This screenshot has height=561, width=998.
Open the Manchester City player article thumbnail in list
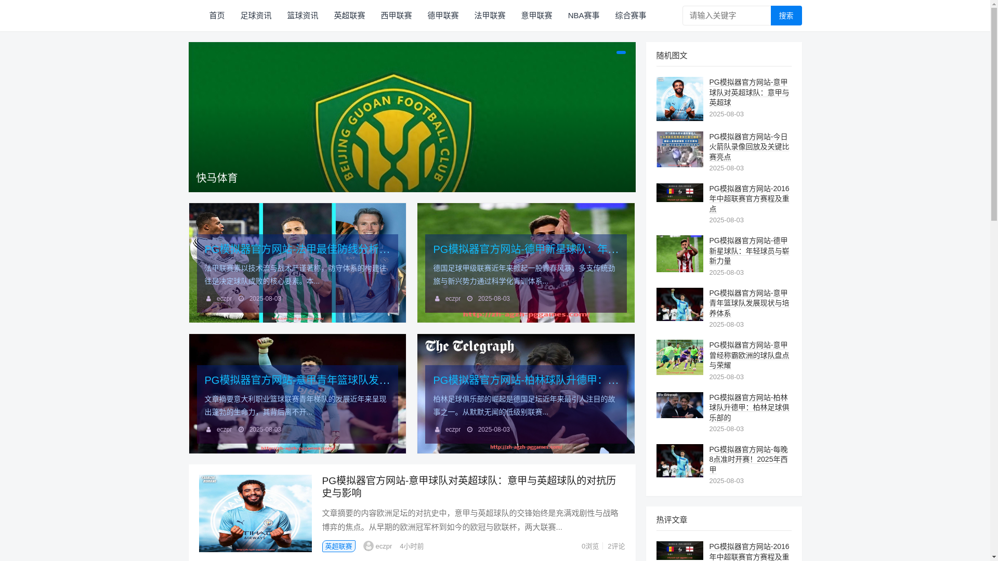[255, 513]
